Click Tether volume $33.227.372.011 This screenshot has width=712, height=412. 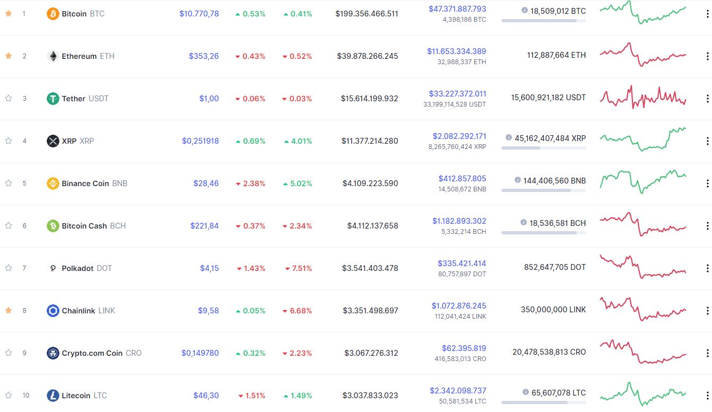coord(457,94)
